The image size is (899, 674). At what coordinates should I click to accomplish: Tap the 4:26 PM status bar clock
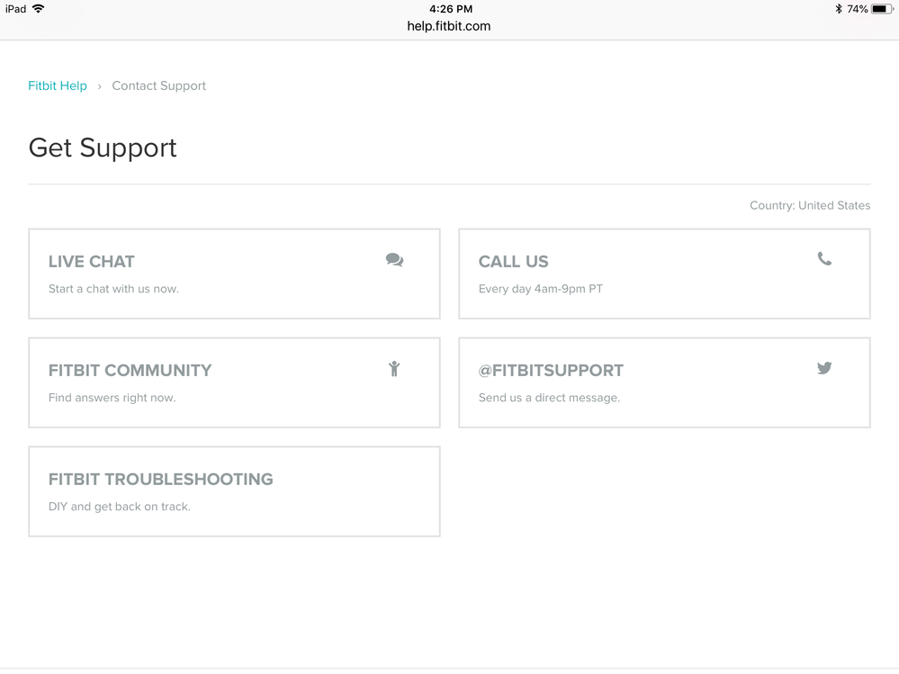(451, 9)
